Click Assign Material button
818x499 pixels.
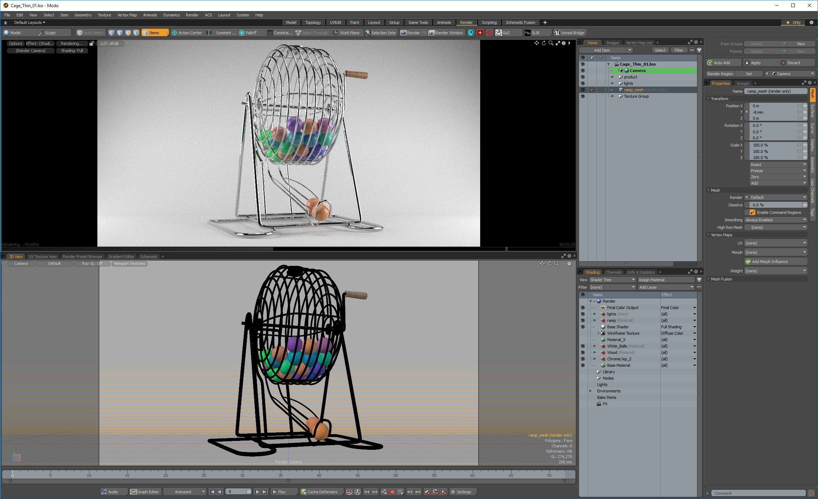tap(666, 280)
